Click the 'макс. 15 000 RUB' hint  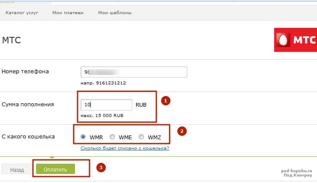coord(102,115)
